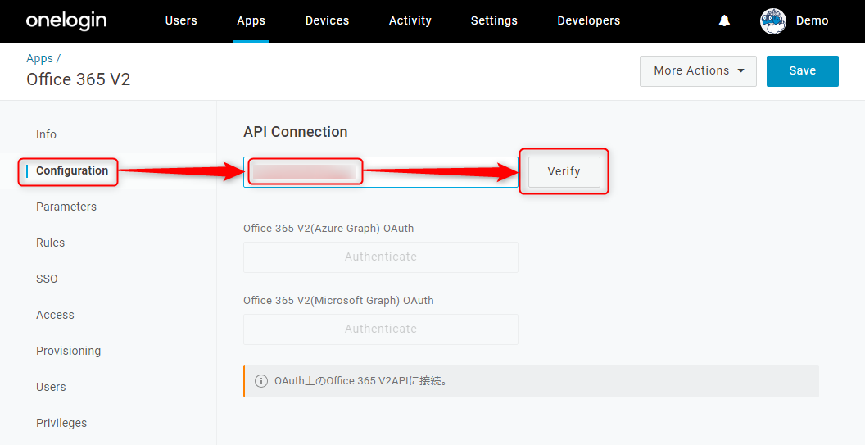865x445 pixels.
Task: Open the Developers menu
Action: pos(589,21)
